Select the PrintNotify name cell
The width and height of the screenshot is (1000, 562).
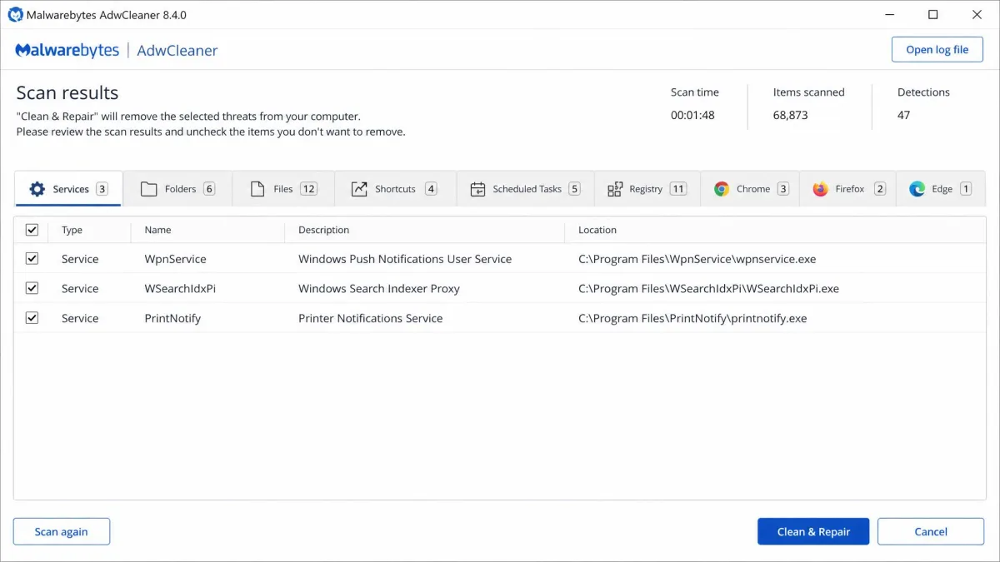[172, 318]
